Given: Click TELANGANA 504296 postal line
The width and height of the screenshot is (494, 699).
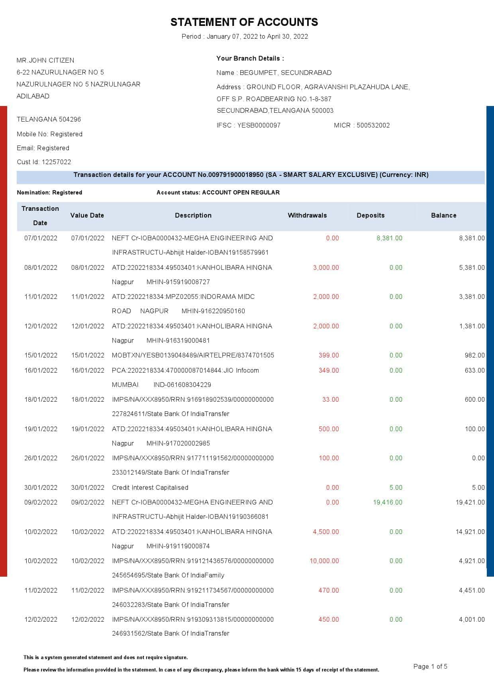Looking at the screenshot, I should click(x=49, y=119).
